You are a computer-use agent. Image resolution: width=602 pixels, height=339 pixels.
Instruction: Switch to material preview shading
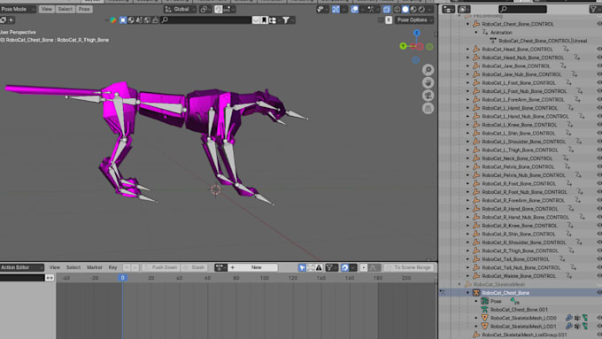(x=413, y=9)
